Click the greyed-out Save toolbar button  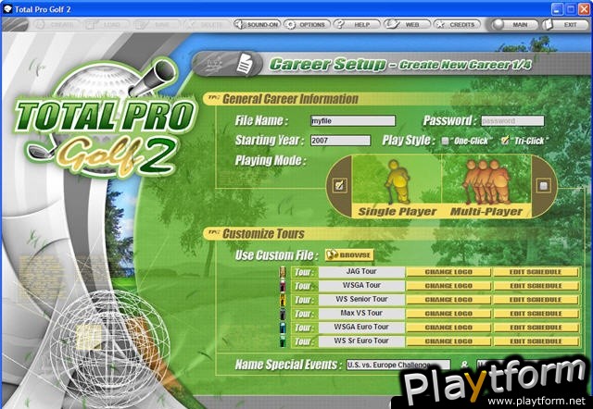tap(157, 25)
